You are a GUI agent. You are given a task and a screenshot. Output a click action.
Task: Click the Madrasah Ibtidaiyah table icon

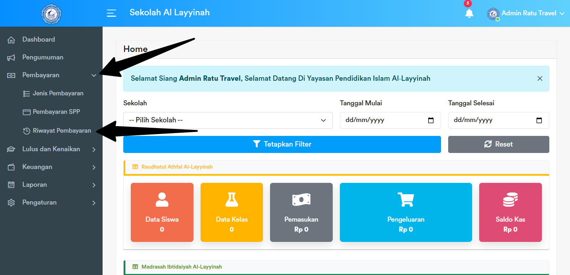(x=135, y=267)
